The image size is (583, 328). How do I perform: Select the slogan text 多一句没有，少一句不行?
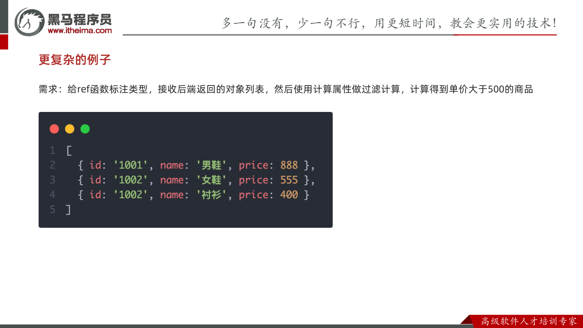point(291,23)
